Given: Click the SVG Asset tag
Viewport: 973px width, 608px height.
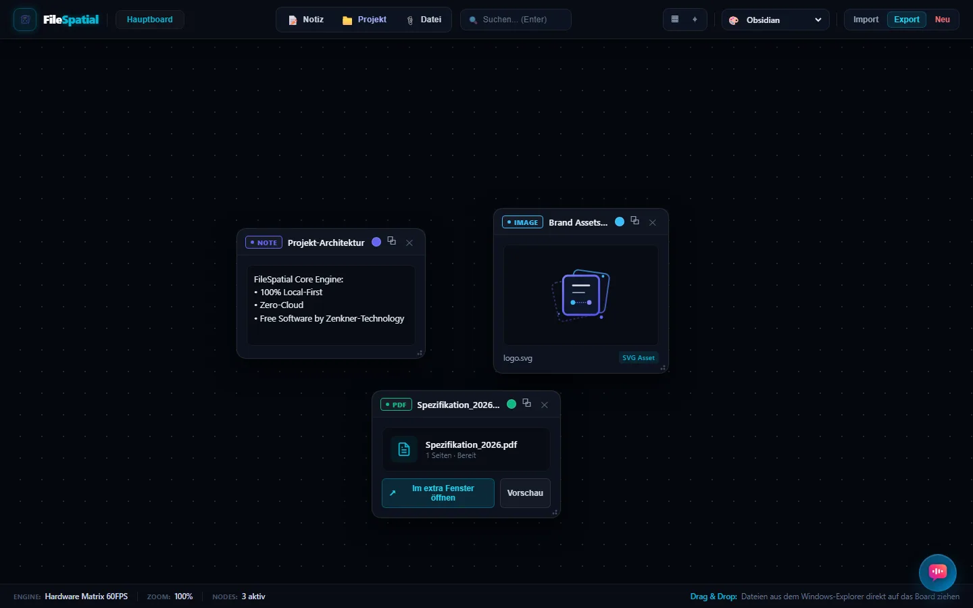Looking at the screenshot, I should pos(639,358).
